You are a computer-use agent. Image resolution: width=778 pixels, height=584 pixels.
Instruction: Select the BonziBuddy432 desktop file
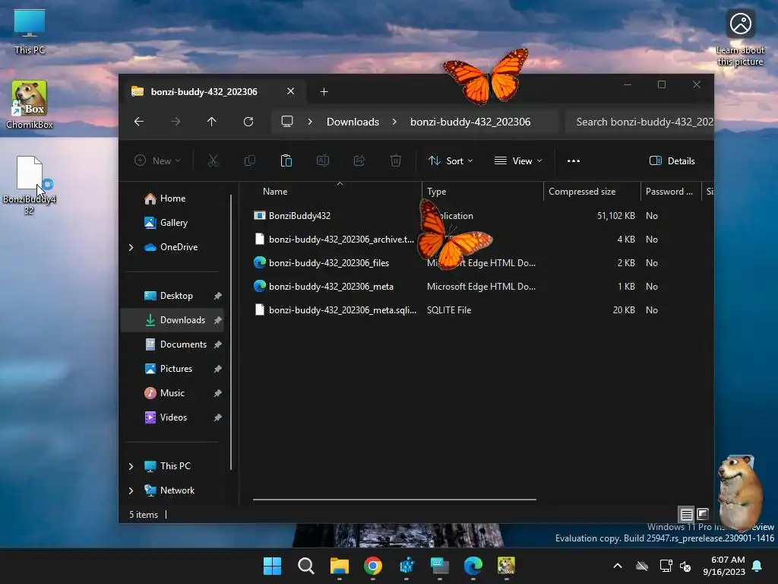30,185
